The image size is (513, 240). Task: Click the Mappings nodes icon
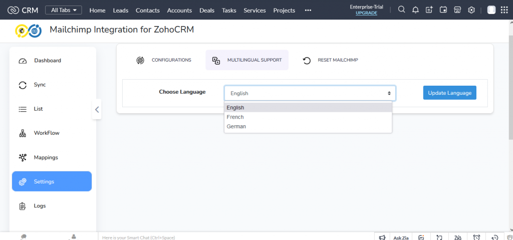22,157
